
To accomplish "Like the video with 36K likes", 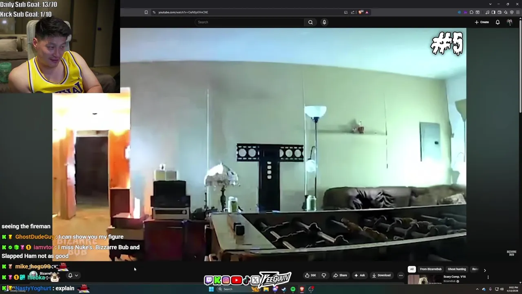I will tap(310, 275).
